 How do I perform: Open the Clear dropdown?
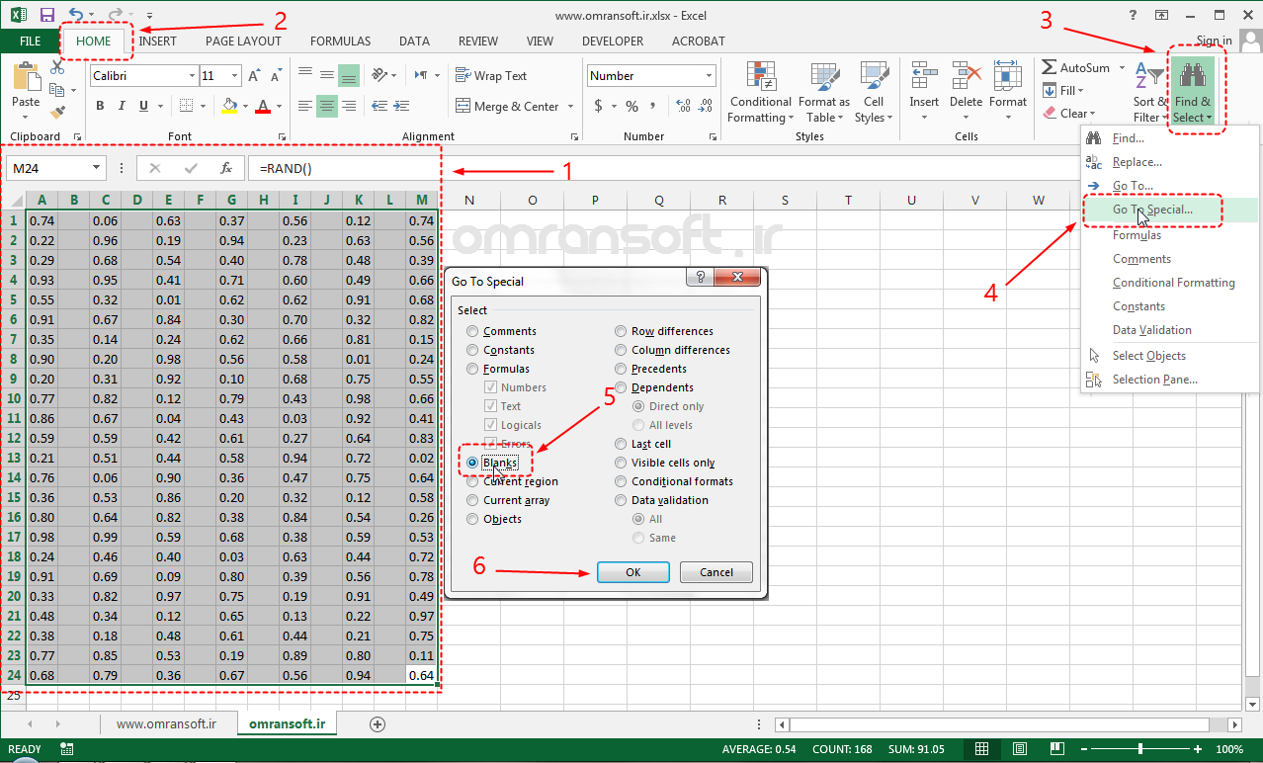(1069, 114)
